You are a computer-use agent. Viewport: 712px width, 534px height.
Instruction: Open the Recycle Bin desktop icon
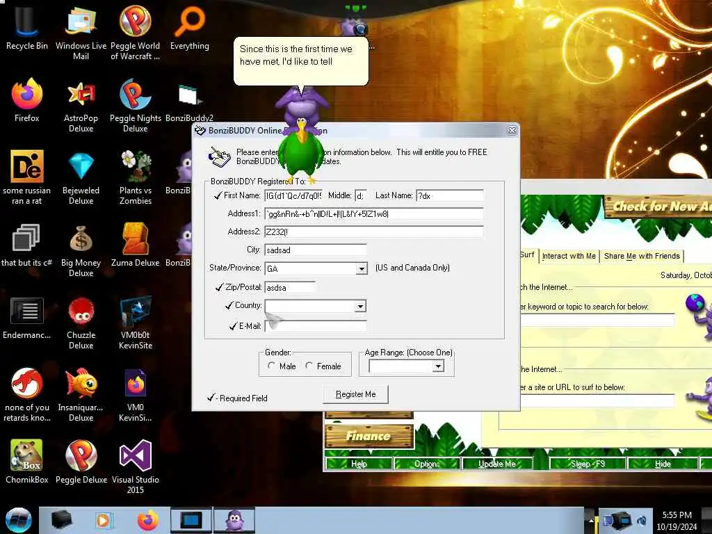[x=27, y=26]
